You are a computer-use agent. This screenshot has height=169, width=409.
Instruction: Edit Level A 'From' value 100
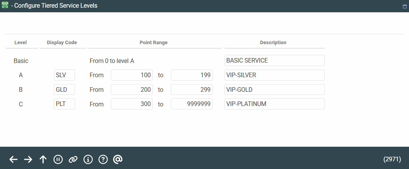coord(132,75)
